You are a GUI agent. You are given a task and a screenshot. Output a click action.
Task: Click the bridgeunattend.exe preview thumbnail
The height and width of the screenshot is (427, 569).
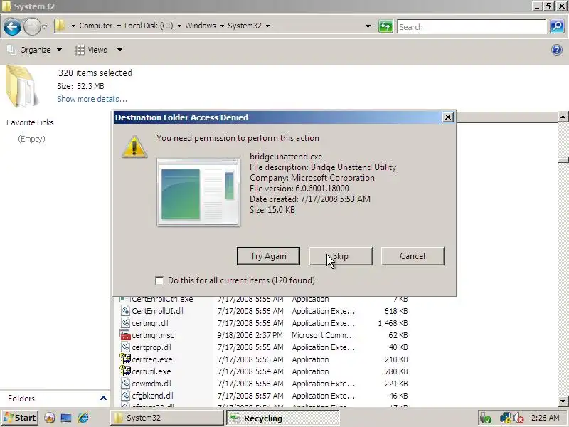tap(198, 192)
